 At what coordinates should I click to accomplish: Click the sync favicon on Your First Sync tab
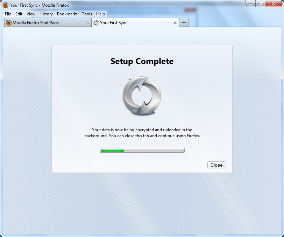(x=96, y=23)
